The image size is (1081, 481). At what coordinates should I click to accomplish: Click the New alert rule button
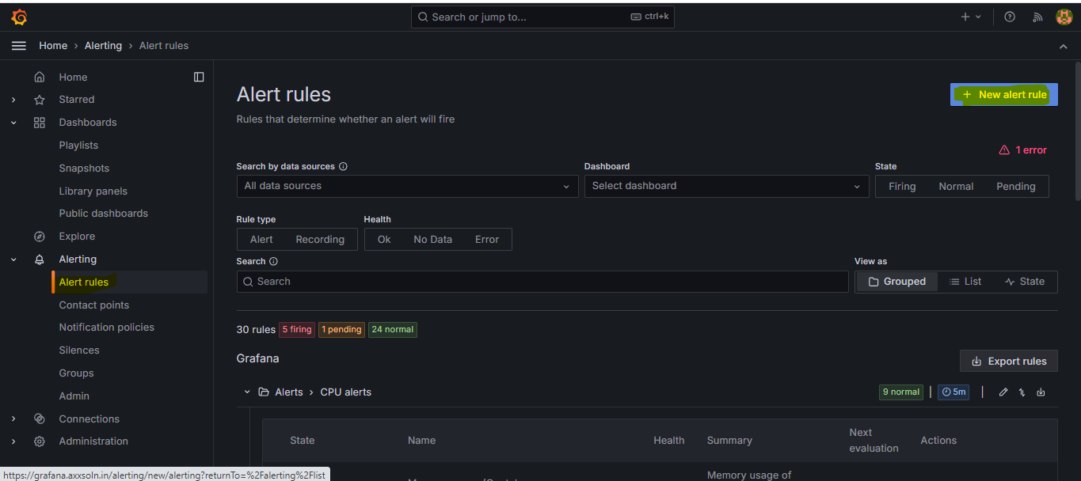tap(1003, 95)
